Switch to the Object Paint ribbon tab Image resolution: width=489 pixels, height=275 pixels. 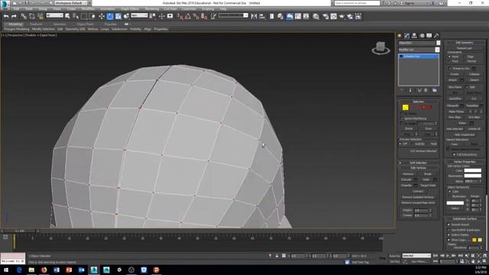85,24
